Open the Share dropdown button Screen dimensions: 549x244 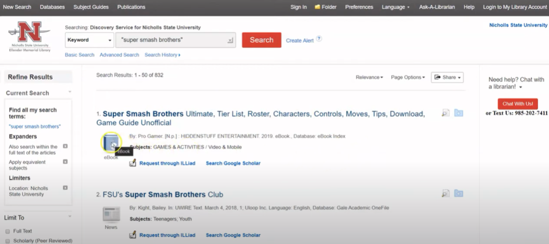click(447, 77)
